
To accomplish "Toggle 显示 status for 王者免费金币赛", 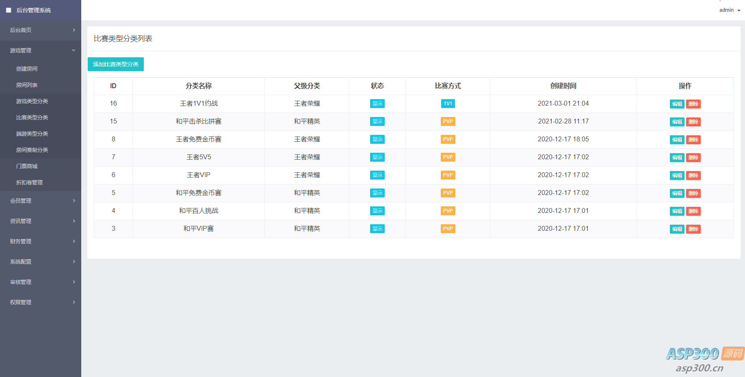I will tap(377, 139).
